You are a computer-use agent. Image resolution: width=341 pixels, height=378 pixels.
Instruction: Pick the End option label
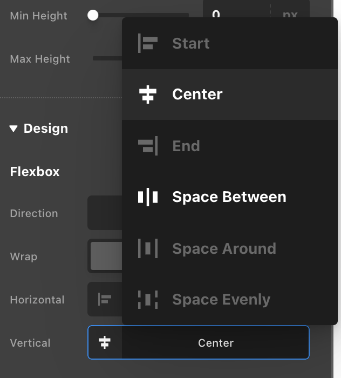click(186, 146)
